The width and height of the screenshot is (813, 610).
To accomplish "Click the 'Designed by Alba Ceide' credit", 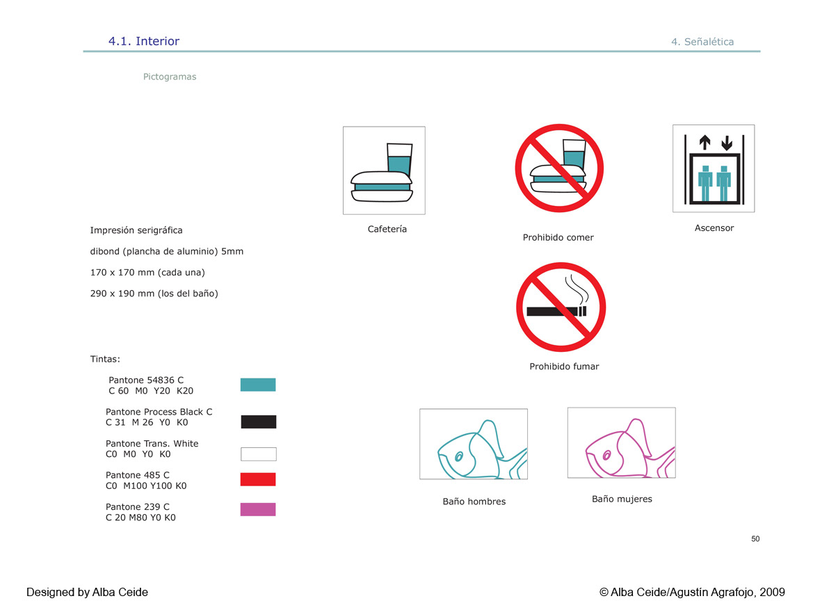I will [87, 593].
